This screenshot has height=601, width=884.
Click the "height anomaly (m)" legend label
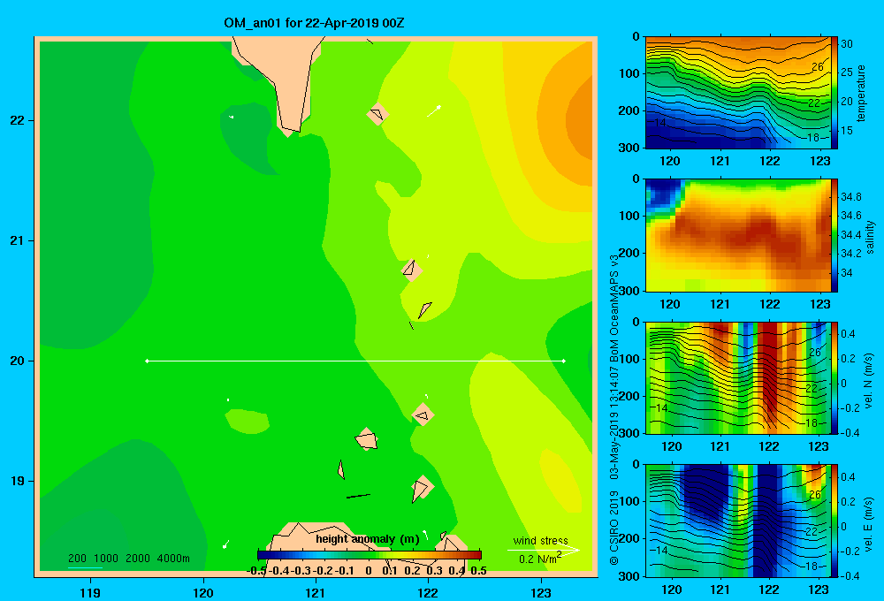[368, 539]
